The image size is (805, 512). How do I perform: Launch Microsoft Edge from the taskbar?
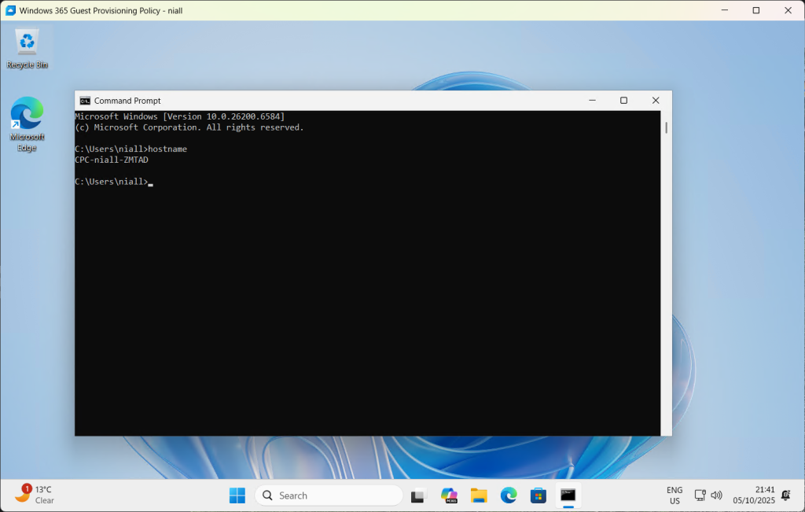point(509,495)
